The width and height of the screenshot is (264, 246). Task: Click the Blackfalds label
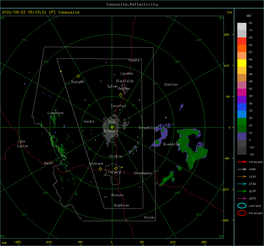coord(125,81)
